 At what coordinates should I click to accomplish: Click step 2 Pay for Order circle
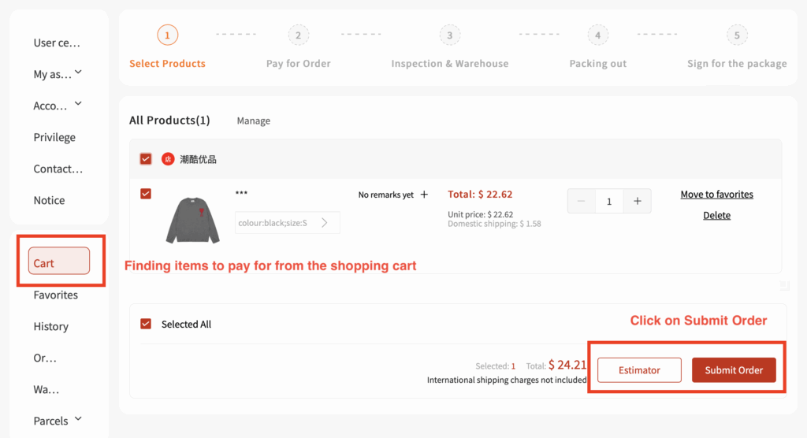[x=299, y=35]
